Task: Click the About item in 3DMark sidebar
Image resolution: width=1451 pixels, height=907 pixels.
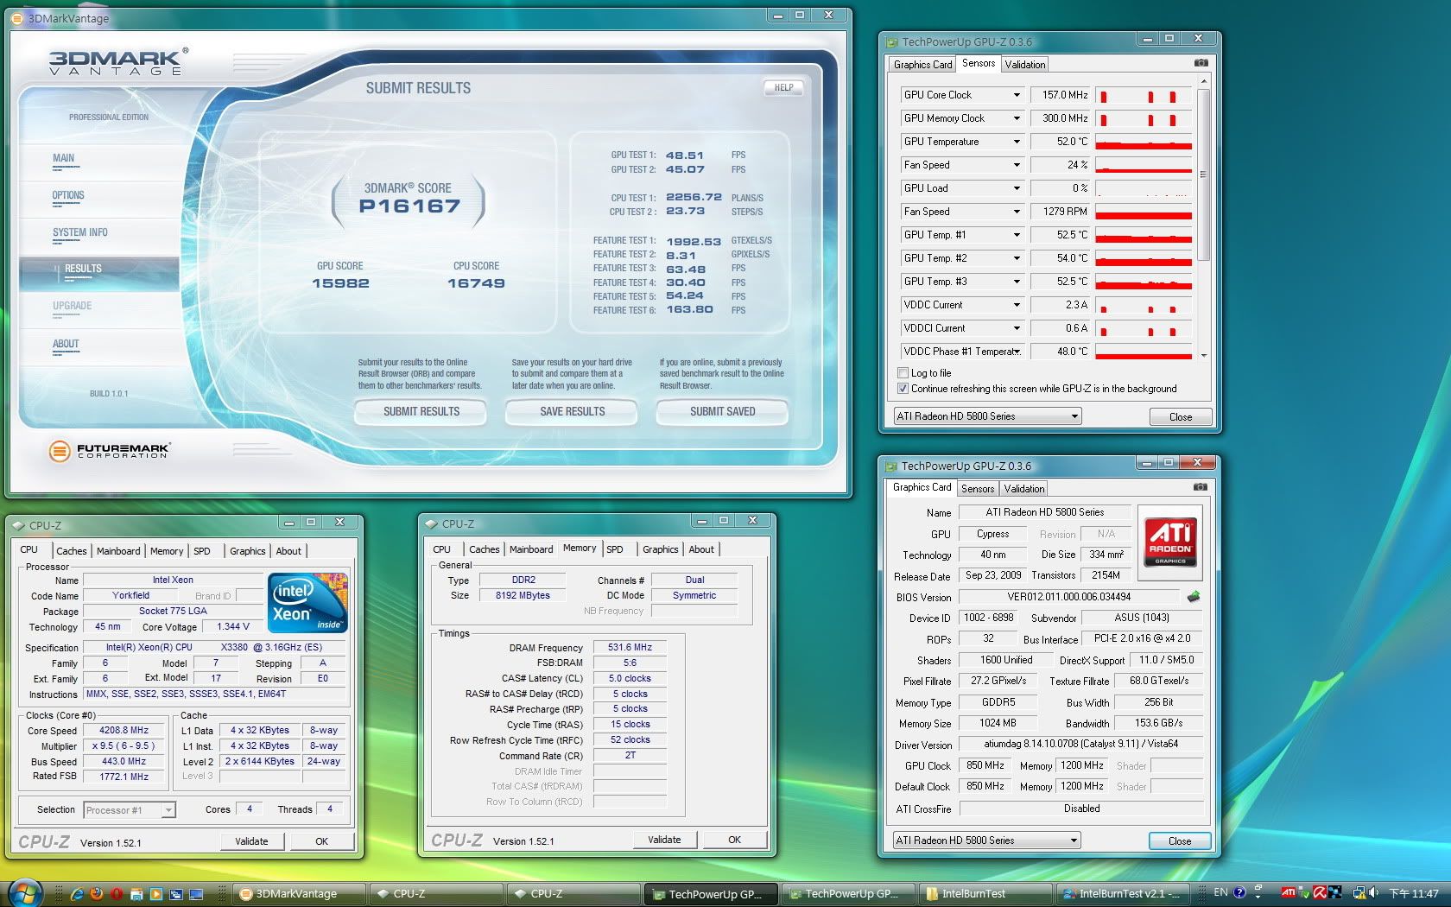Action: coord(66,344)
